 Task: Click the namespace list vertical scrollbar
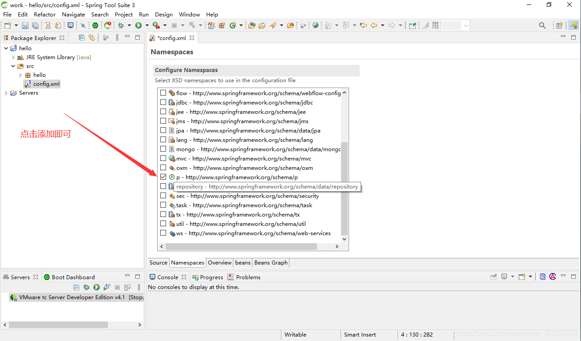344,188
